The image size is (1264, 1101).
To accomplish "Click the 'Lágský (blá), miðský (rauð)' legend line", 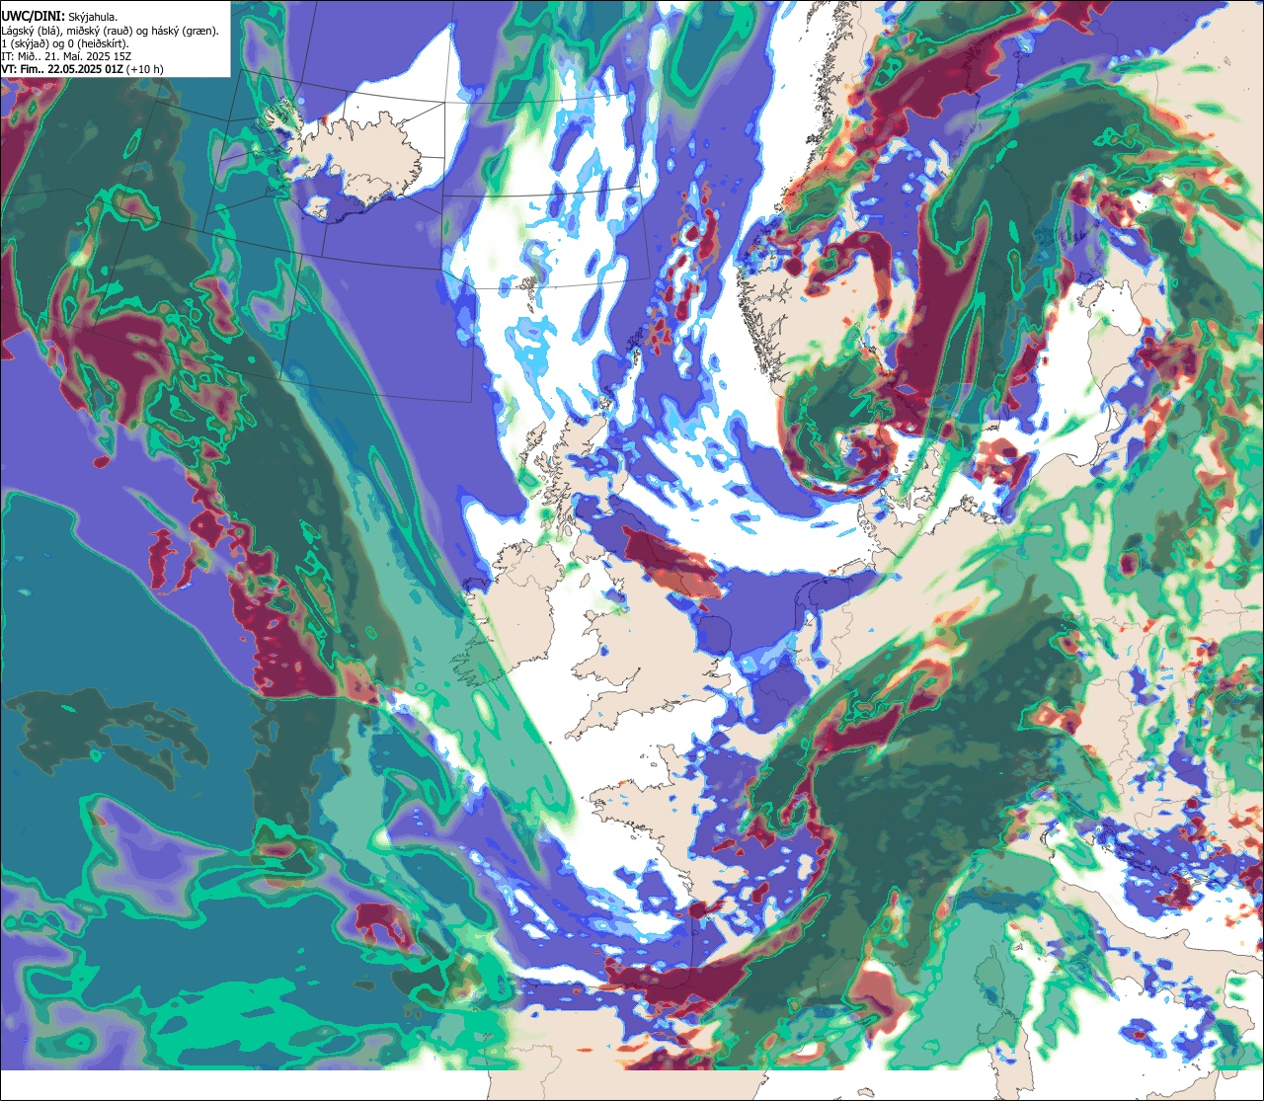I will [111, 31].
